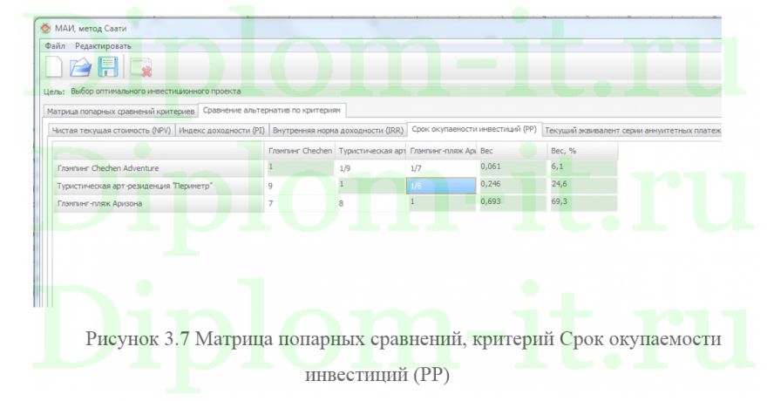The image size is (767, 401).
Task: Click cell with value 9
Action: (300, 186)
